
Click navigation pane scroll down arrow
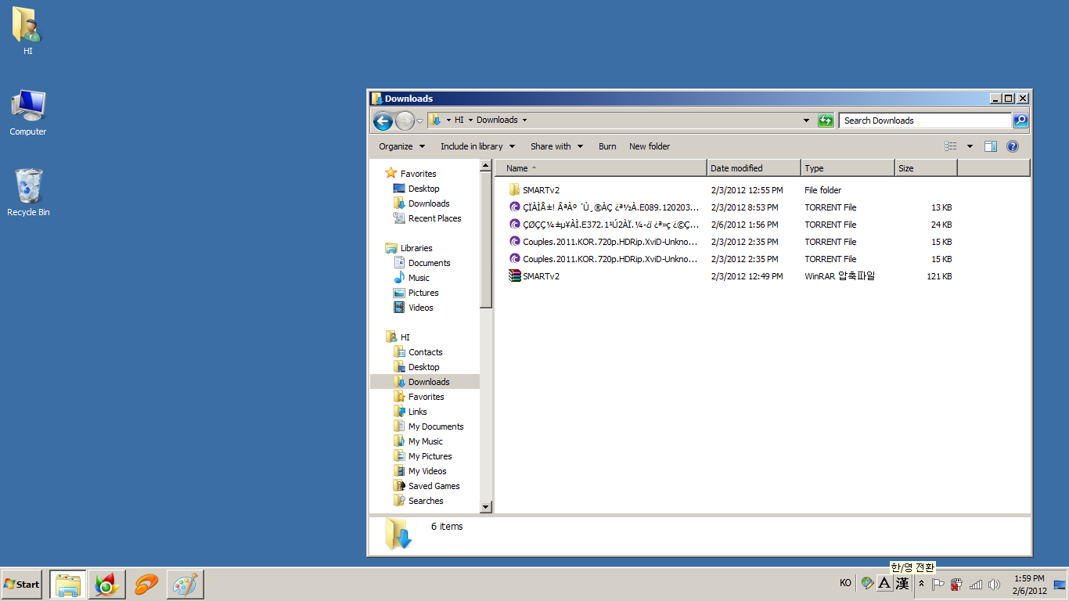point(486,507)
